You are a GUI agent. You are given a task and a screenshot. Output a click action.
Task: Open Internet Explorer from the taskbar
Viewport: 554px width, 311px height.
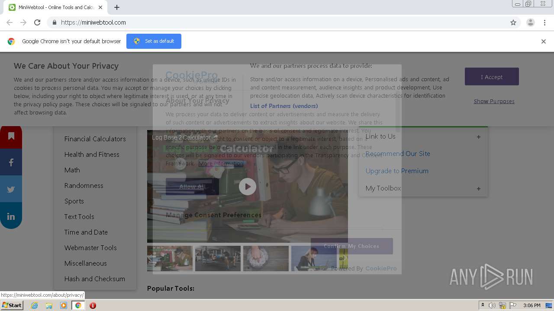(34, 305)
